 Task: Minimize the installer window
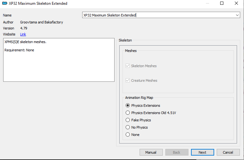coord(208,3)
